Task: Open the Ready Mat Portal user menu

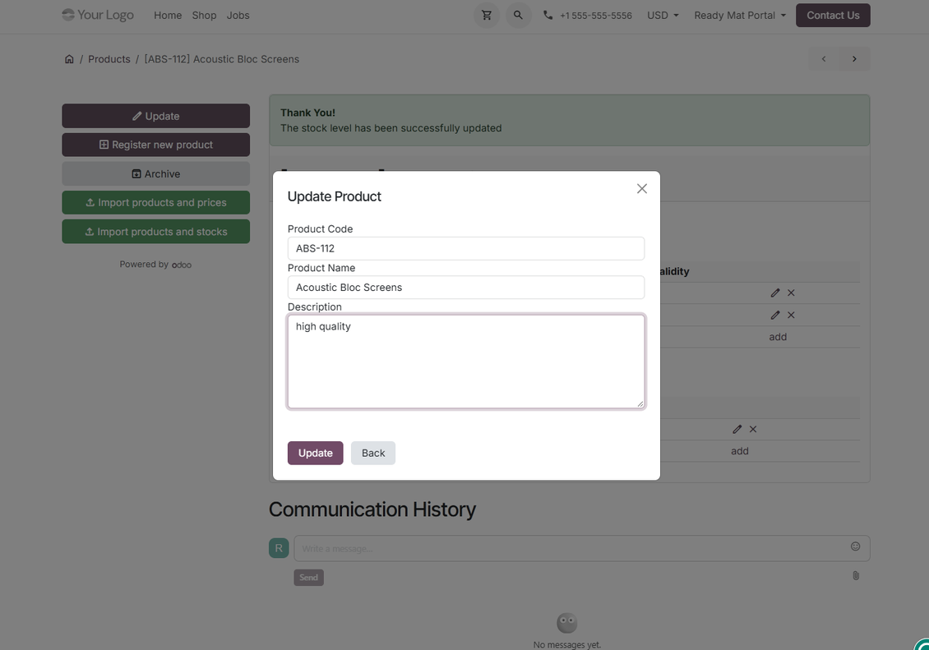Action: tap(739, 16)
